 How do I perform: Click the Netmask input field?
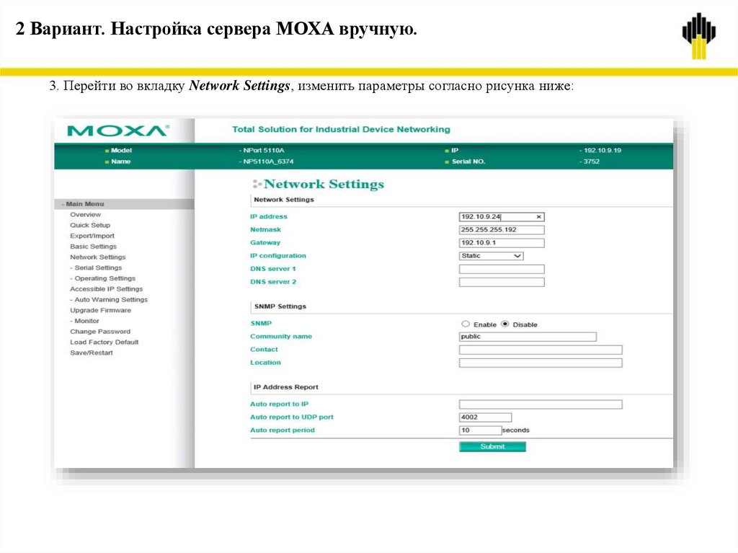pos(501,229)
